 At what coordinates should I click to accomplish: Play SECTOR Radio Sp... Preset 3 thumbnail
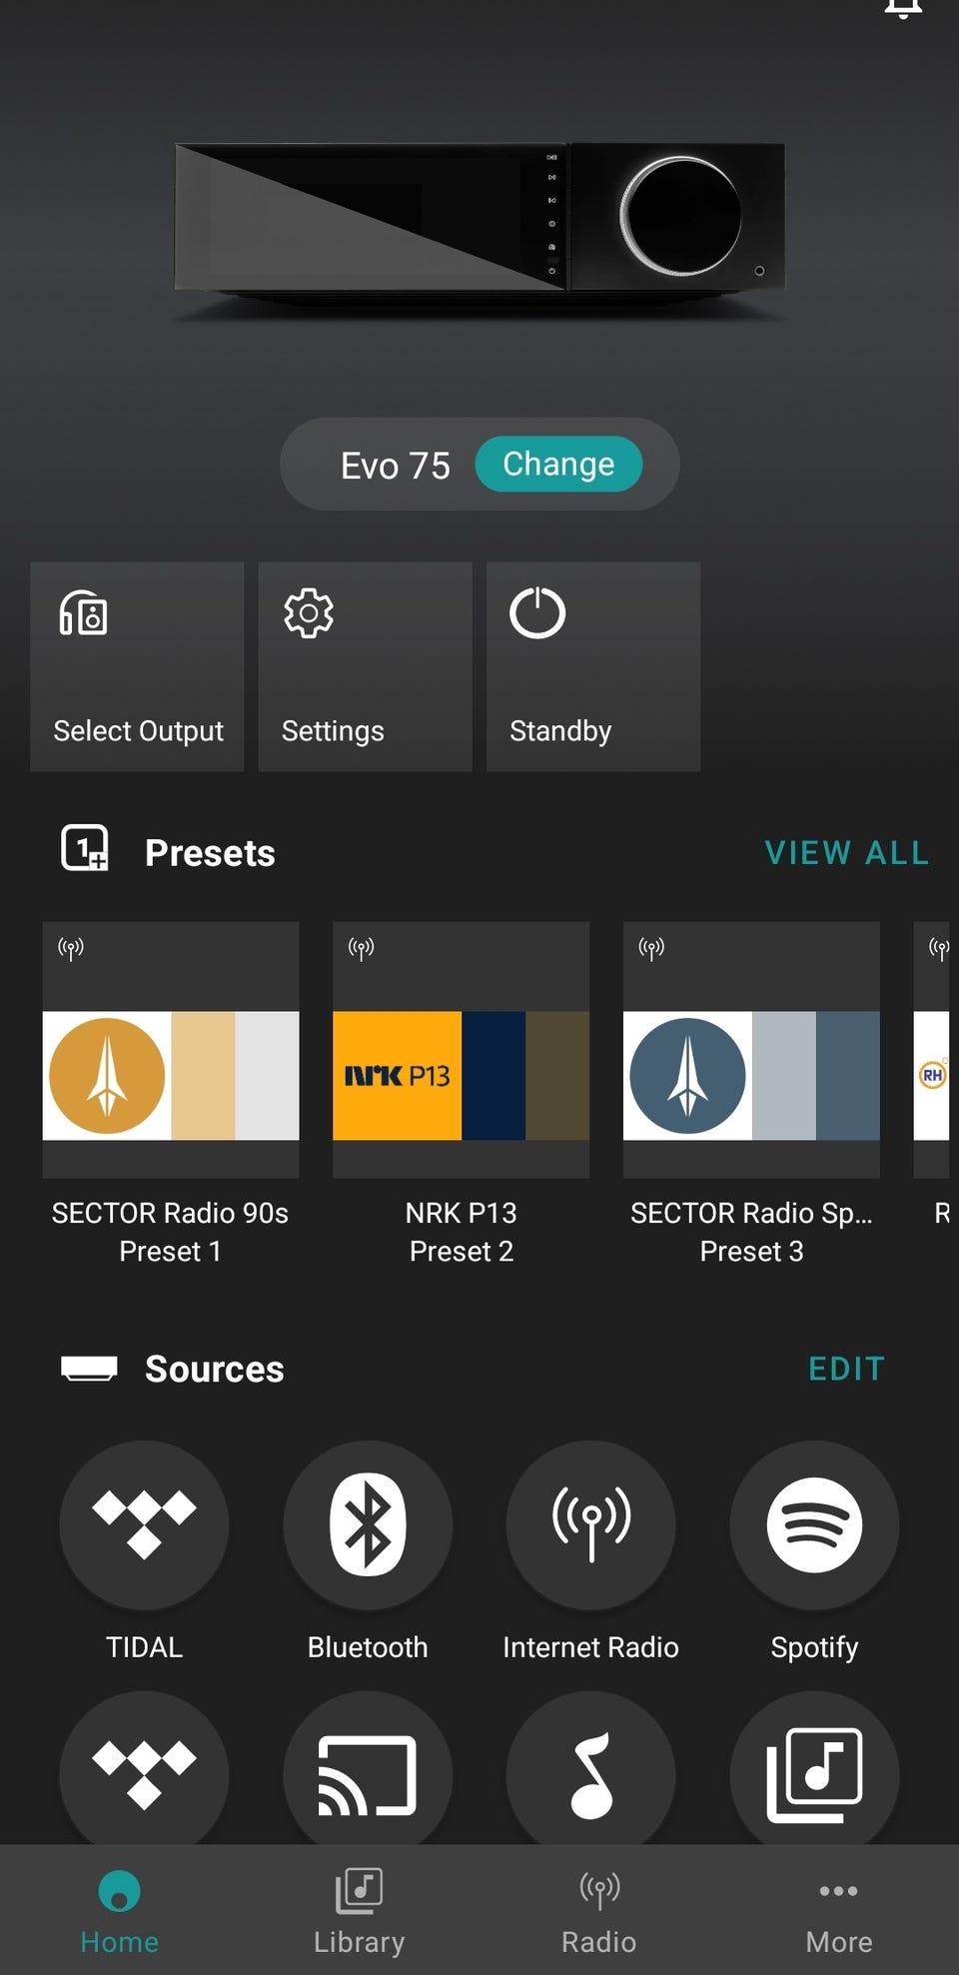(x=751, y=1050)
